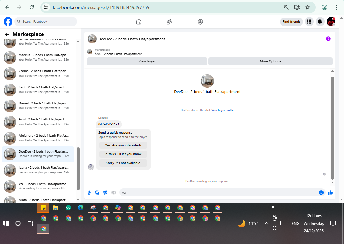
Task: Open Windows Task View icon
Action: (x=30, y=224)
